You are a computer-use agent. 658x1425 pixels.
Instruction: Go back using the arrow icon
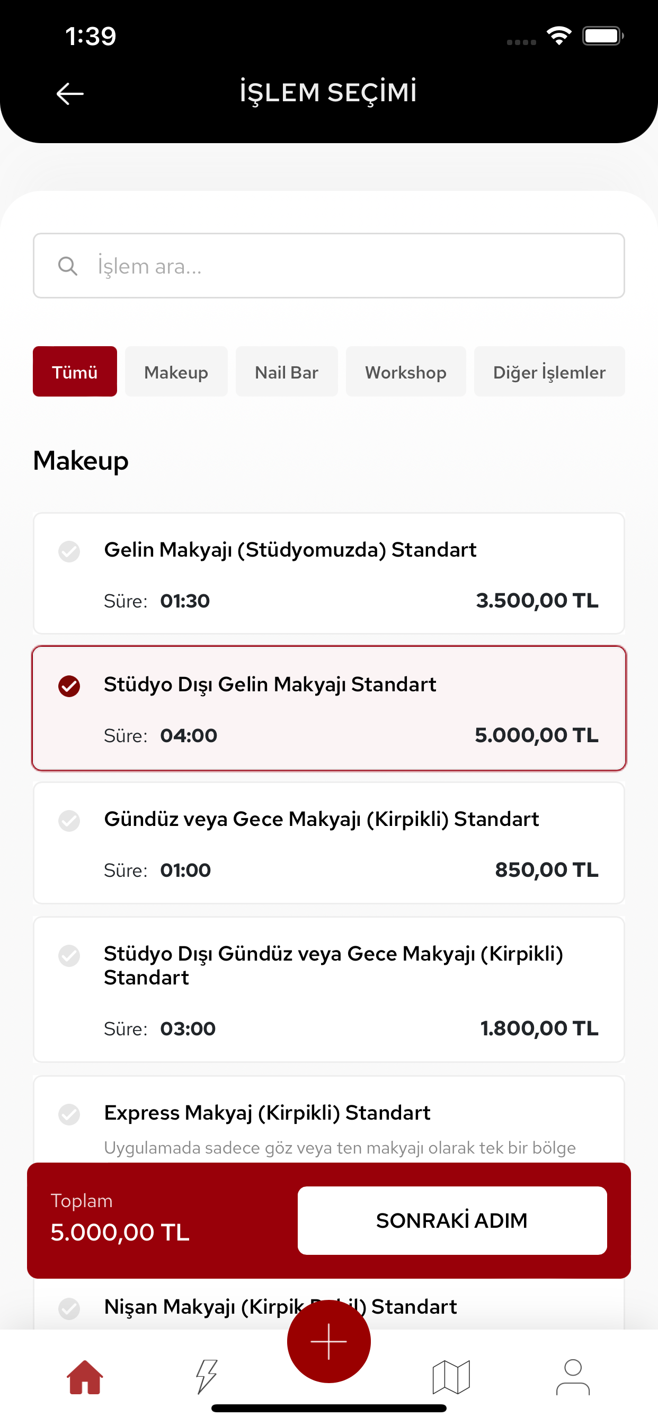pos(70,93)
